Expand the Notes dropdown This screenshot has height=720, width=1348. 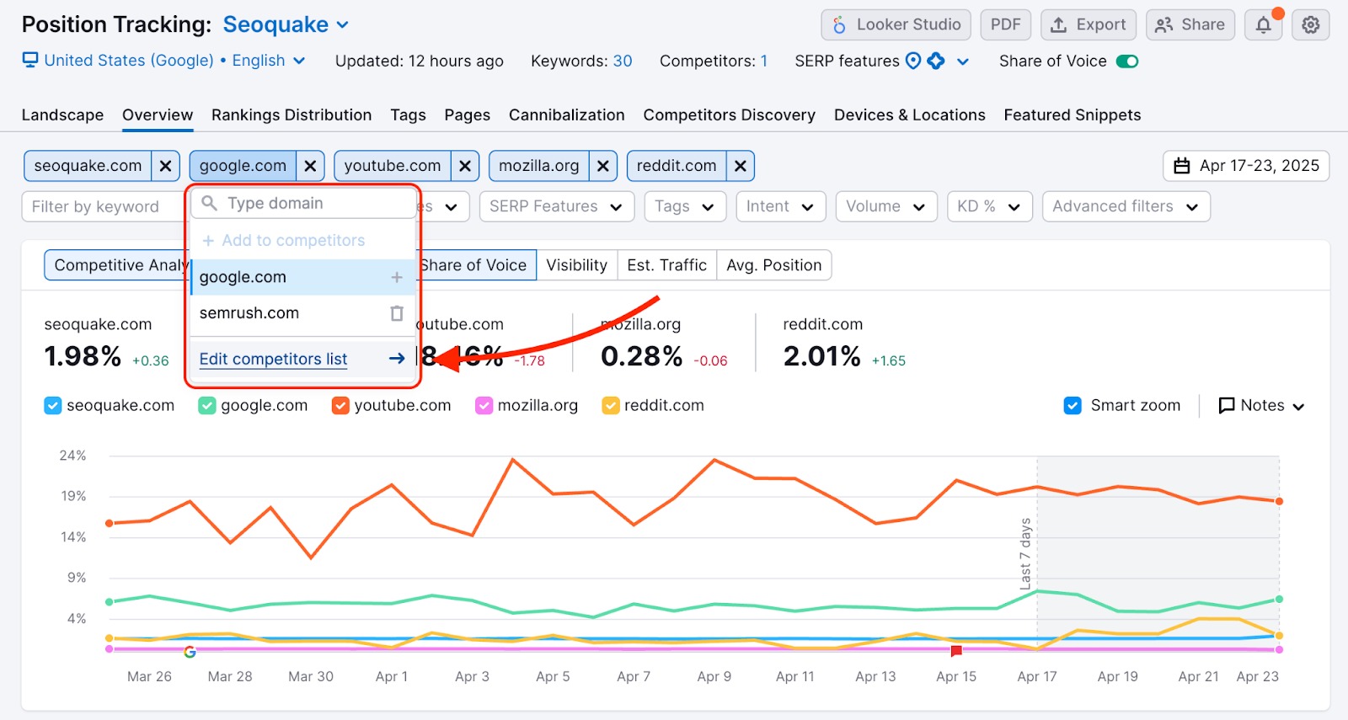coord(1261,406)
